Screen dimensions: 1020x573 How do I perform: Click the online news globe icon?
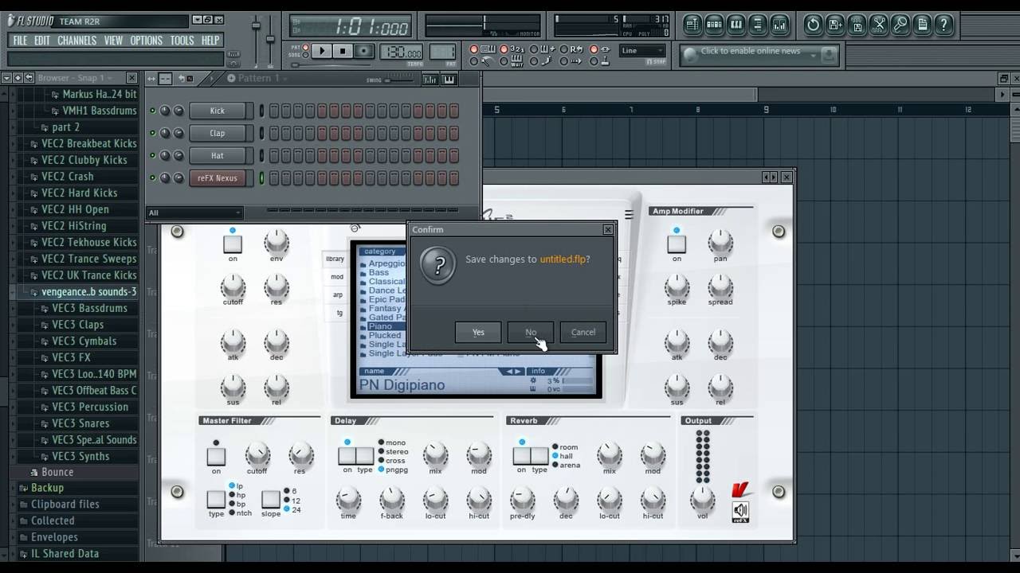click(x=691, y=54)
